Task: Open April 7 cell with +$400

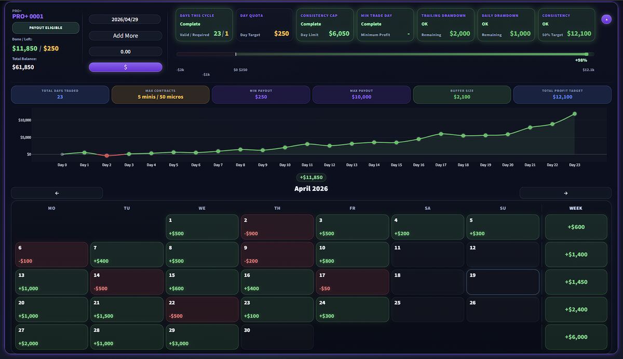Action: tap(127, 255)
